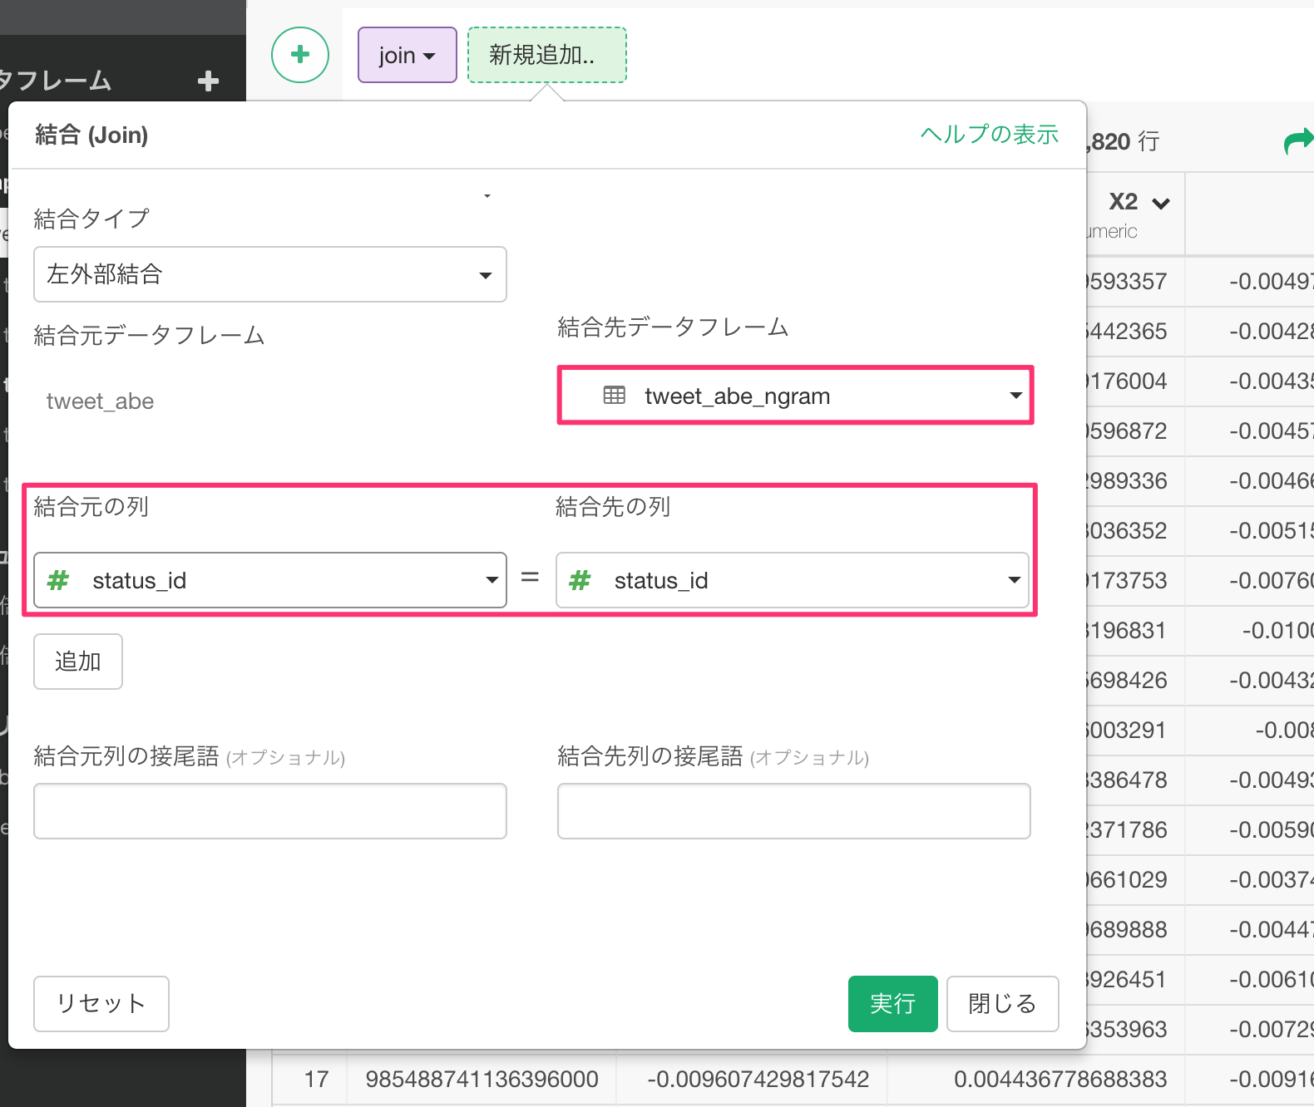
Task: Click the 追加 button
Action: coord(78,662)
